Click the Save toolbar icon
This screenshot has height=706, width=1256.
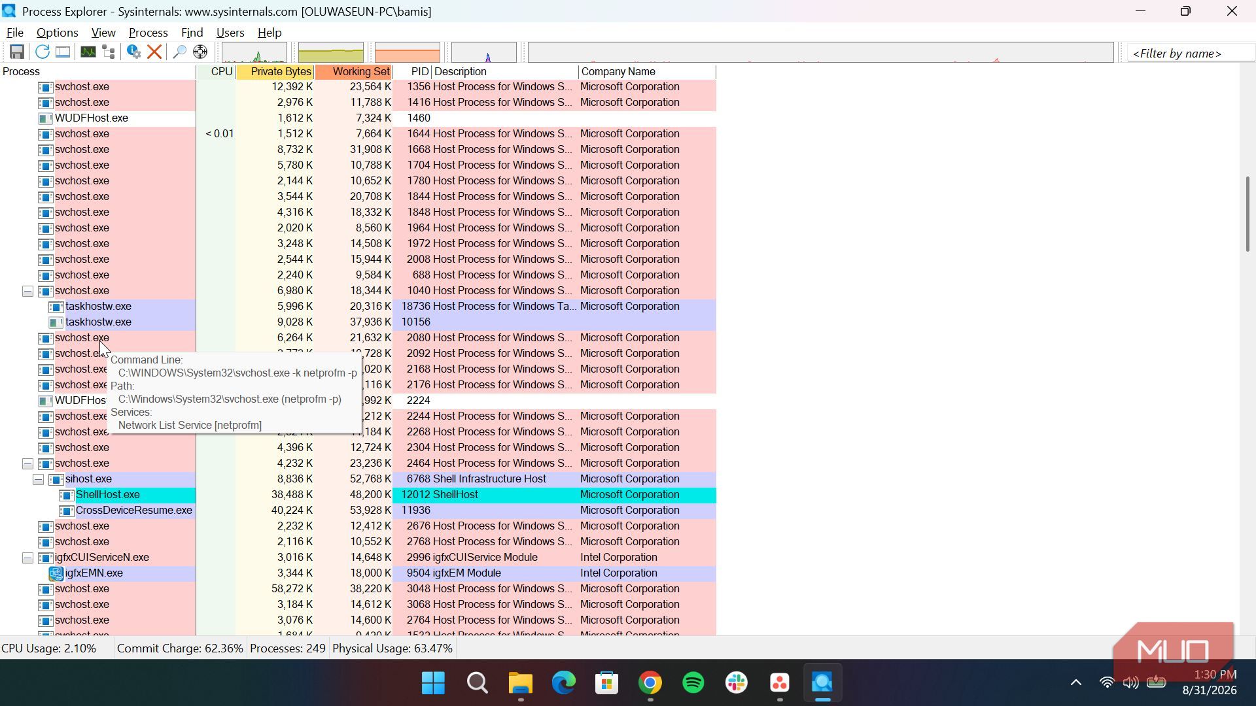17,52
